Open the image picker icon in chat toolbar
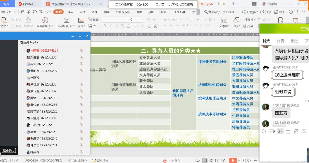Image resolution: width=309 pixels, height=163 pixels. coord(304,131)
